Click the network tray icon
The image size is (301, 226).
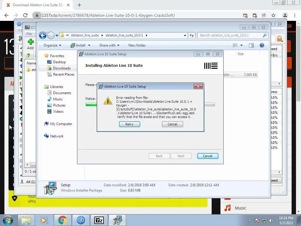pyautogui.click(x=264, y=220)
